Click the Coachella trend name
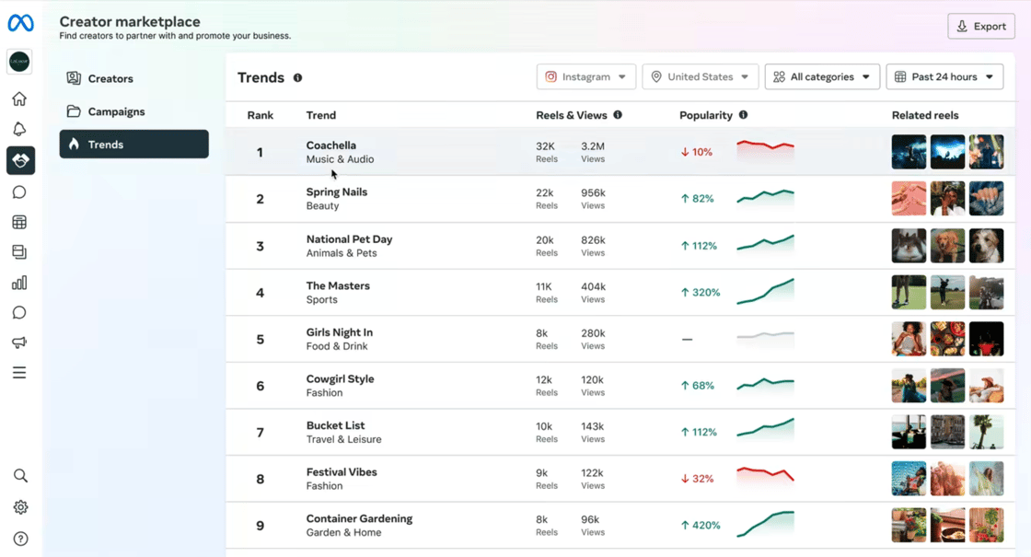Viewport: 1031px width, 557px height. tap(330, 145)
